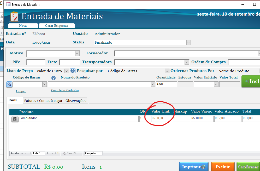The height and width of the screenshot is (171, 260).
Task: Go to next product record
Action: pos(48,153)
